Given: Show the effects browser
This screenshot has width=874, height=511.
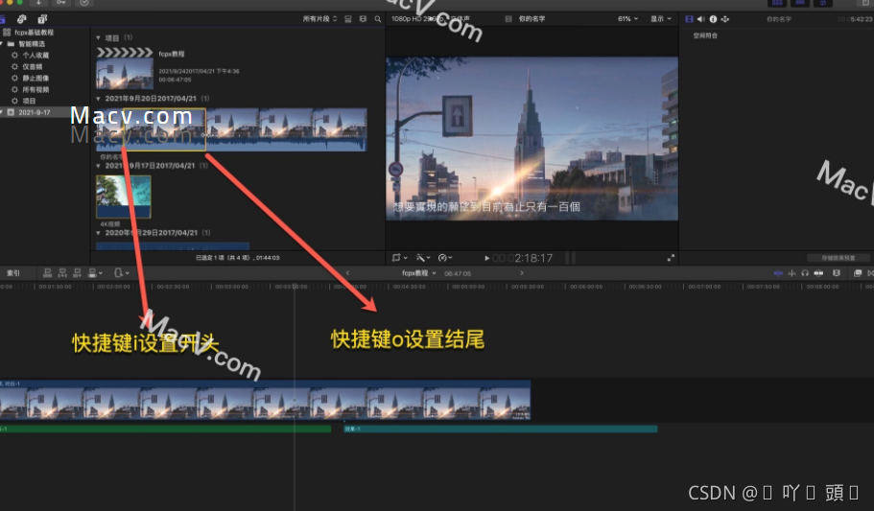Looking at the screenshot, I should coord(858,273).
